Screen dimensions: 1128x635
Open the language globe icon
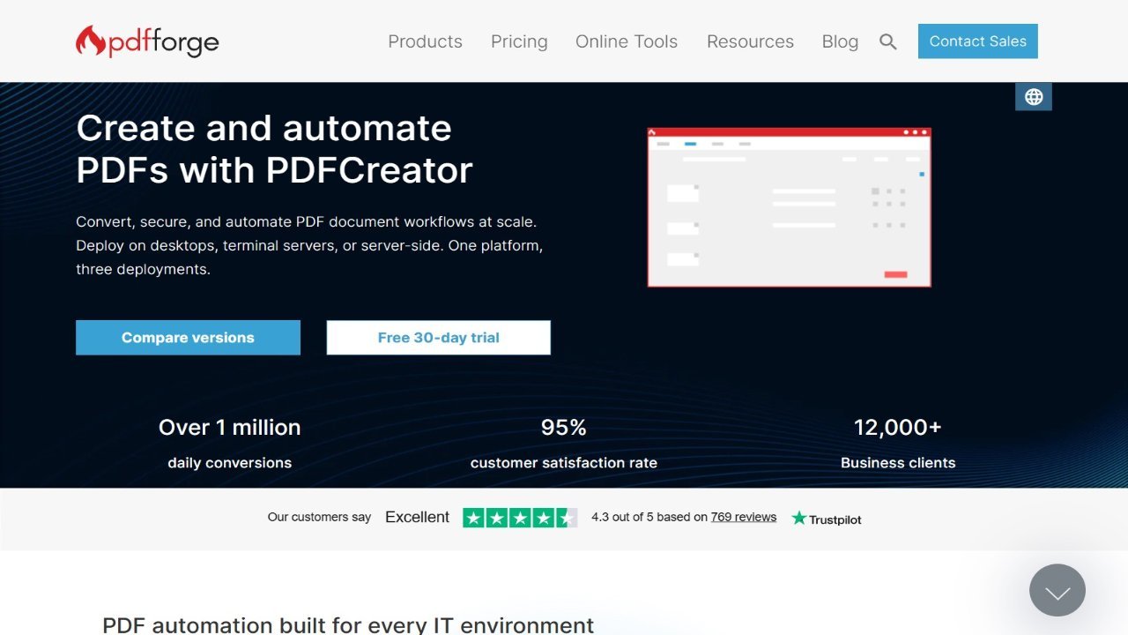point(1034,97)
